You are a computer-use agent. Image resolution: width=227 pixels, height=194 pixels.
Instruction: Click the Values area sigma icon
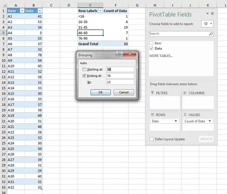(185, 115)
